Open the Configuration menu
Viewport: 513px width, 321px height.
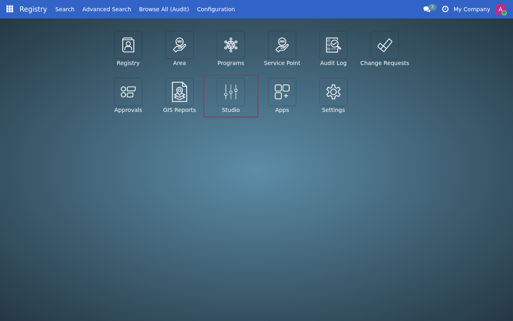point(216,9)
